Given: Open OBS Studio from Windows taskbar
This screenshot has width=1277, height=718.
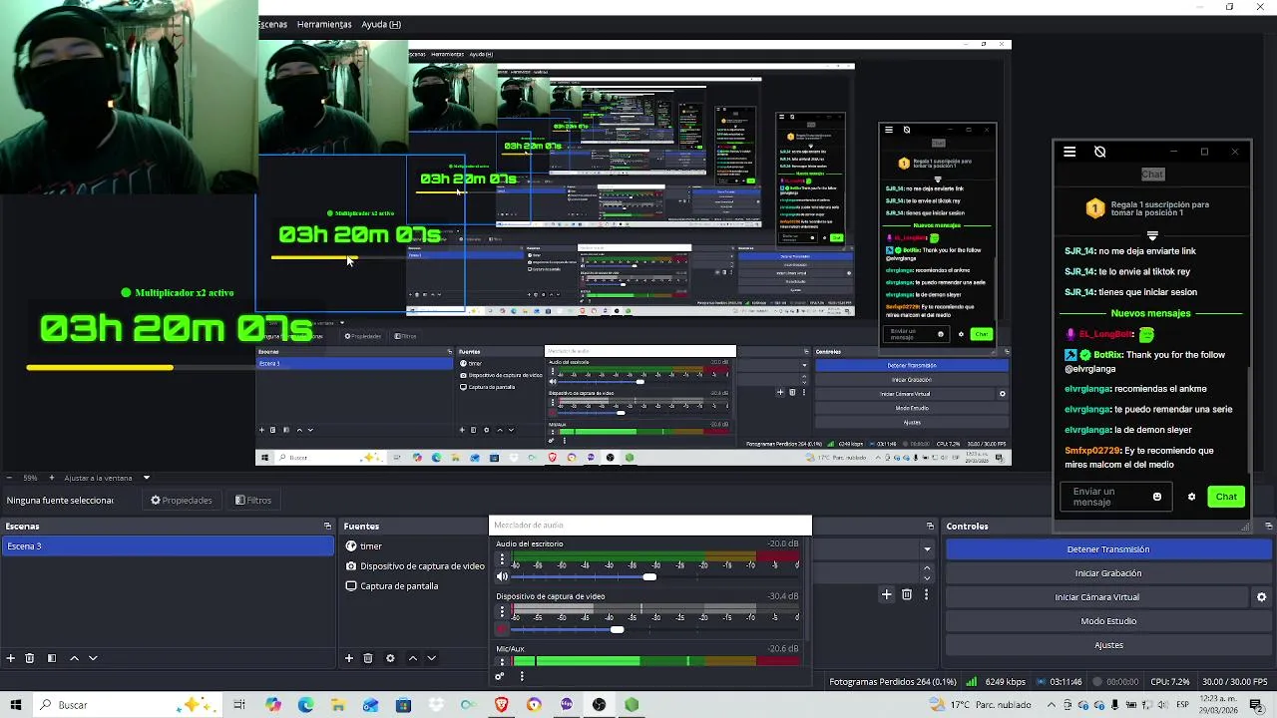Looking at the screenshot, I should (599, 705).
